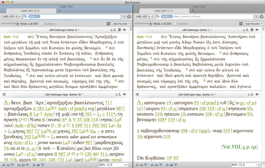
Task: Close the LXX Göttingen App. (Esther L) pane
Action: click(137, 95)
